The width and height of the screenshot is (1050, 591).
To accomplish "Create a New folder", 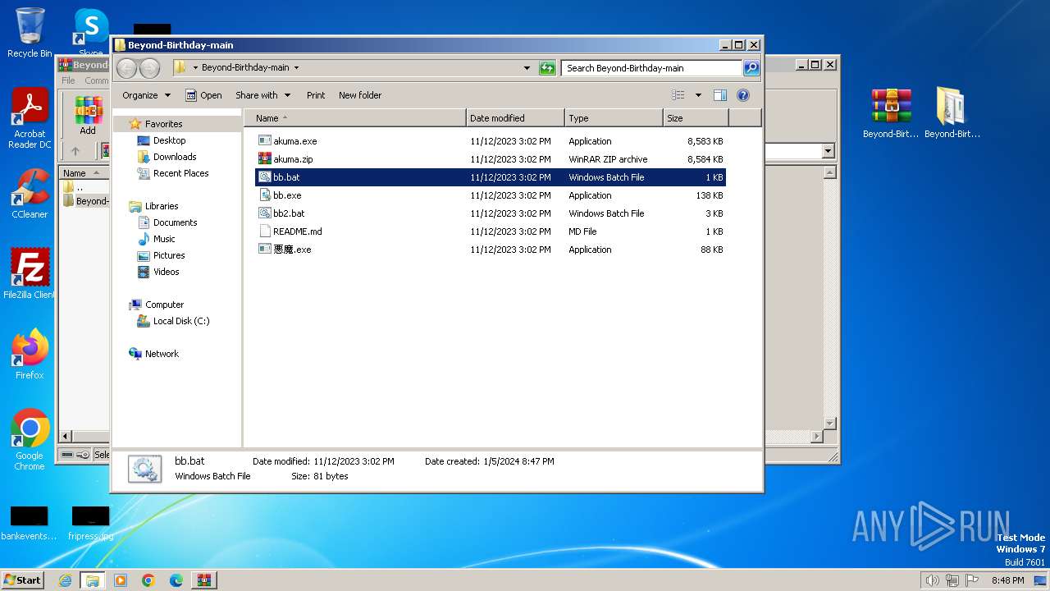I will click(x=360, y=95).
